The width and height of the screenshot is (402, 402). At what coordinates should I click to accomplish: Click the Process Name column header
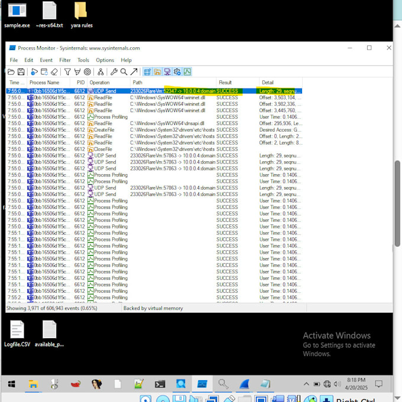point(48,83)
